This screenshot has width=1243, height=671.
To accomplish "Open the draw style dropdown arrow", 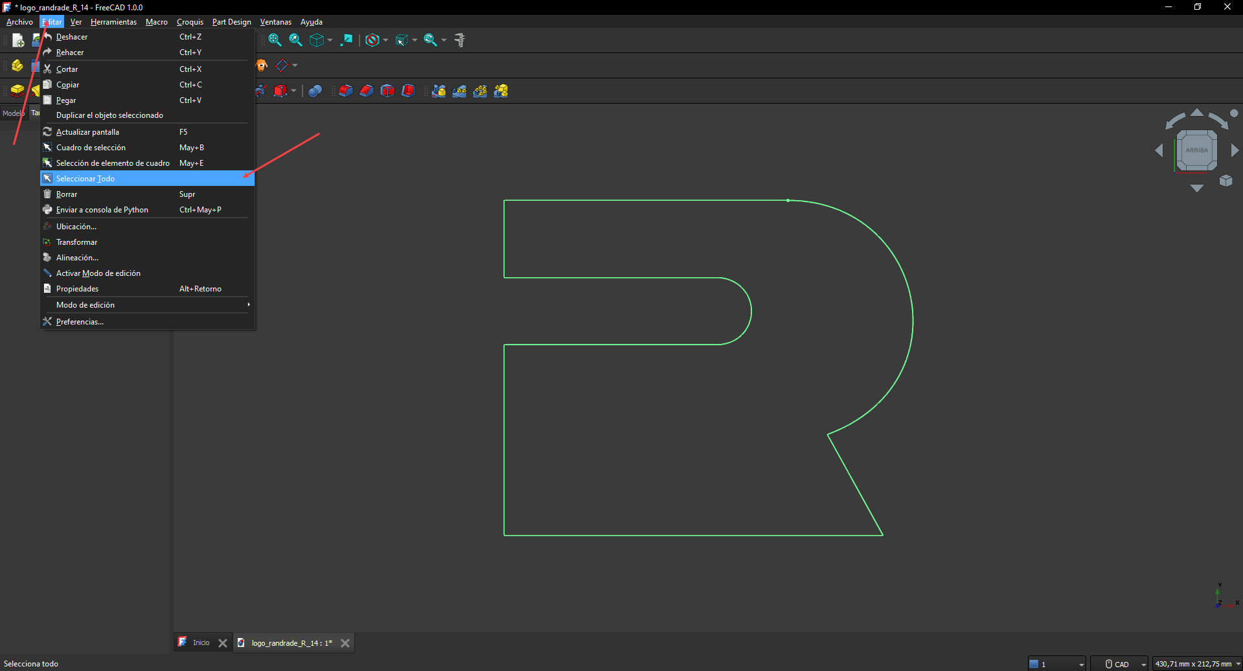I will point(385,40).
